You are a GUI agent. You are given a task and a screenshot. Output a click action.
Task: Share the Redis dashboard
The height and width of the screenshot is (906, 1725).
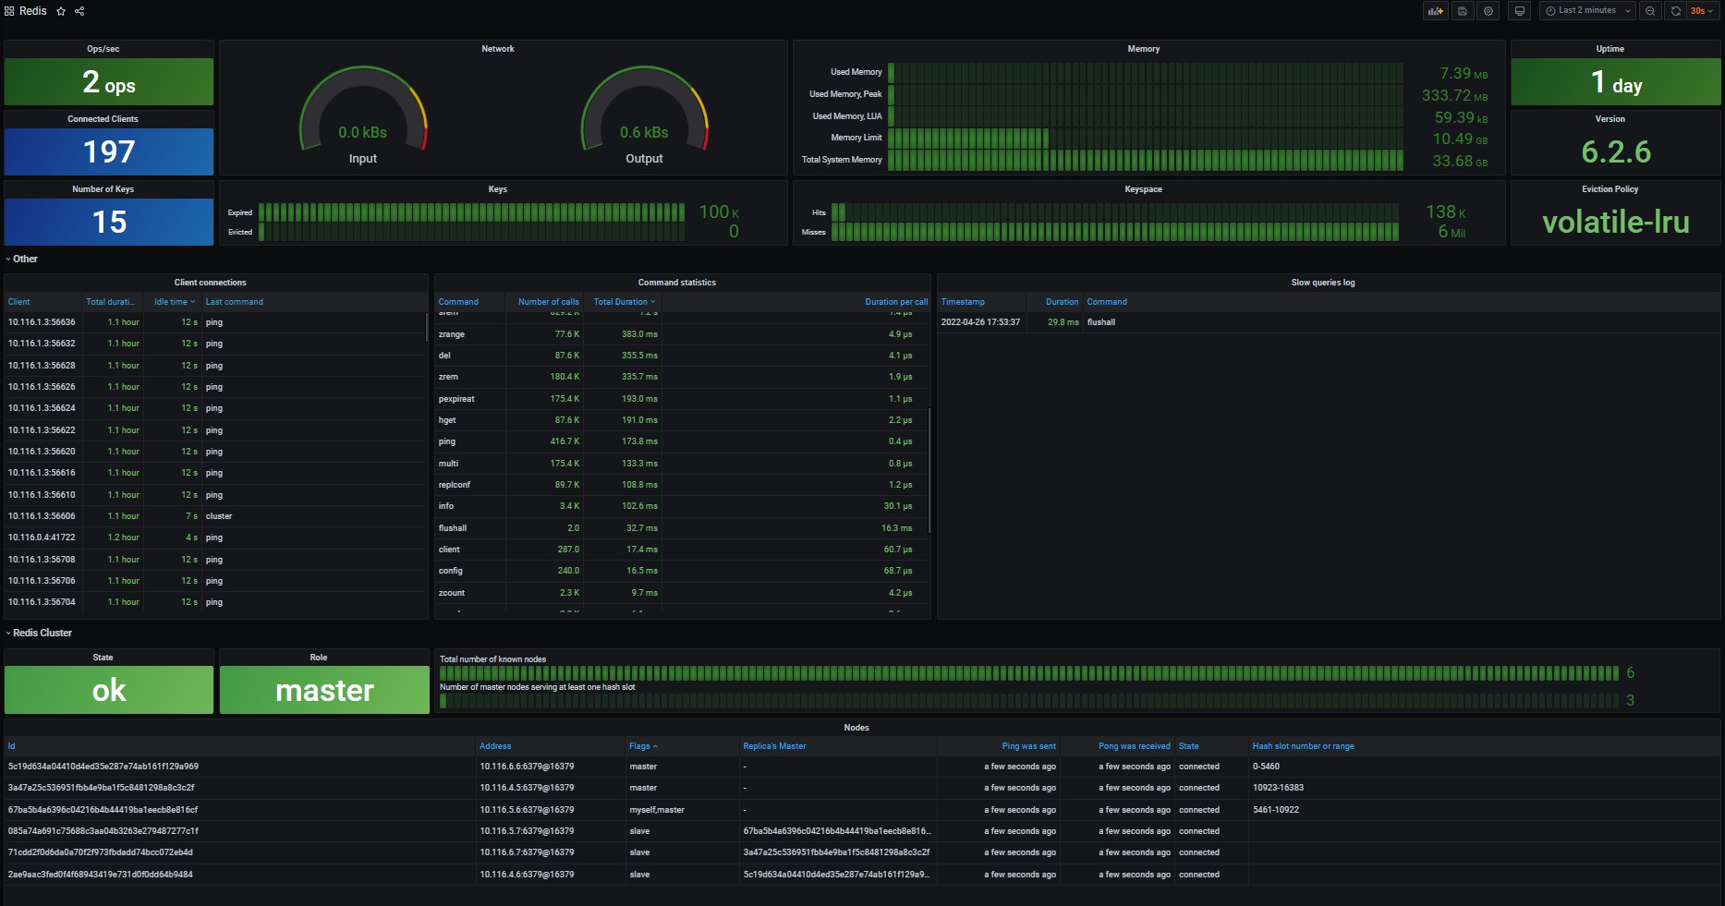pyautogui.click(x=79, y=11)
